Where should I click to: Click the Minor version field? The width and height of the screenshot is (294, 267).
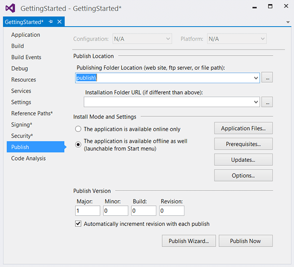pyautogui.click(x=116, y=210)
